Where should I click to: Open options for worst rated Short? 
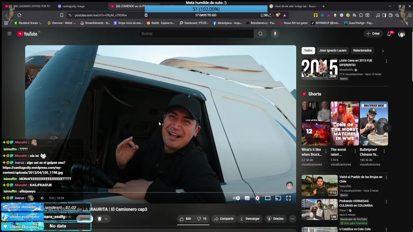[355, 151]
